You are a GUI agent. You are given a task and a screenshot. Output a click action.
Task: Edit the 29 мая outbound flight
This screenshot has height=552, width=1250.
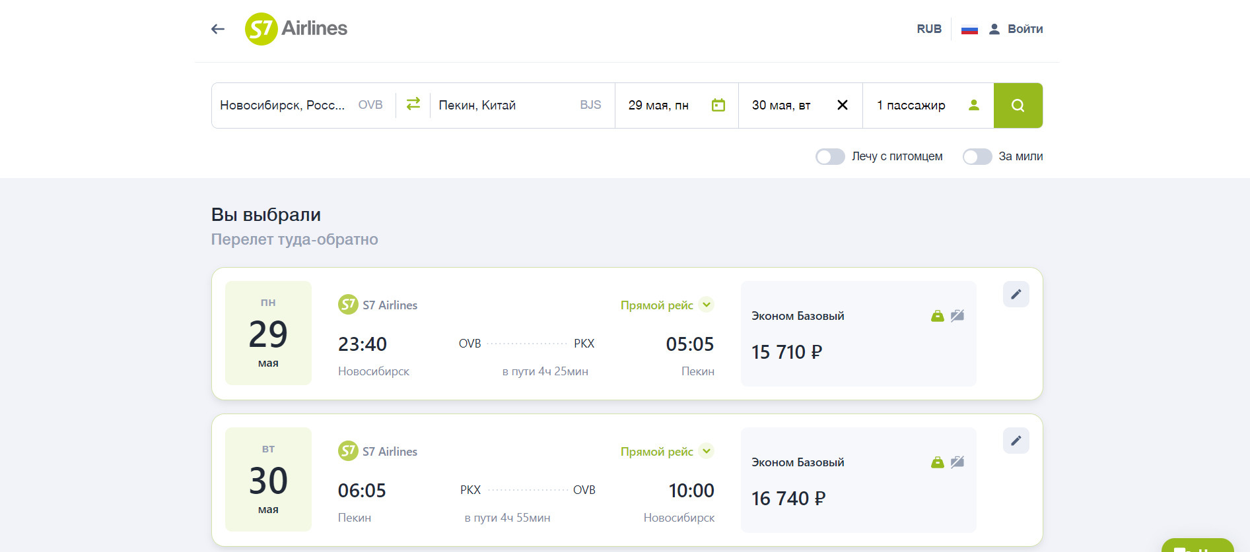1016,294
